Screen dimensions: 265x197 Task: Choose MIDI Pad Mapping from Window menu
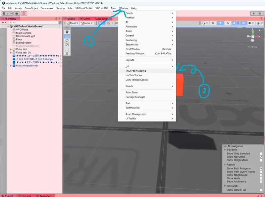pos(135,71)
